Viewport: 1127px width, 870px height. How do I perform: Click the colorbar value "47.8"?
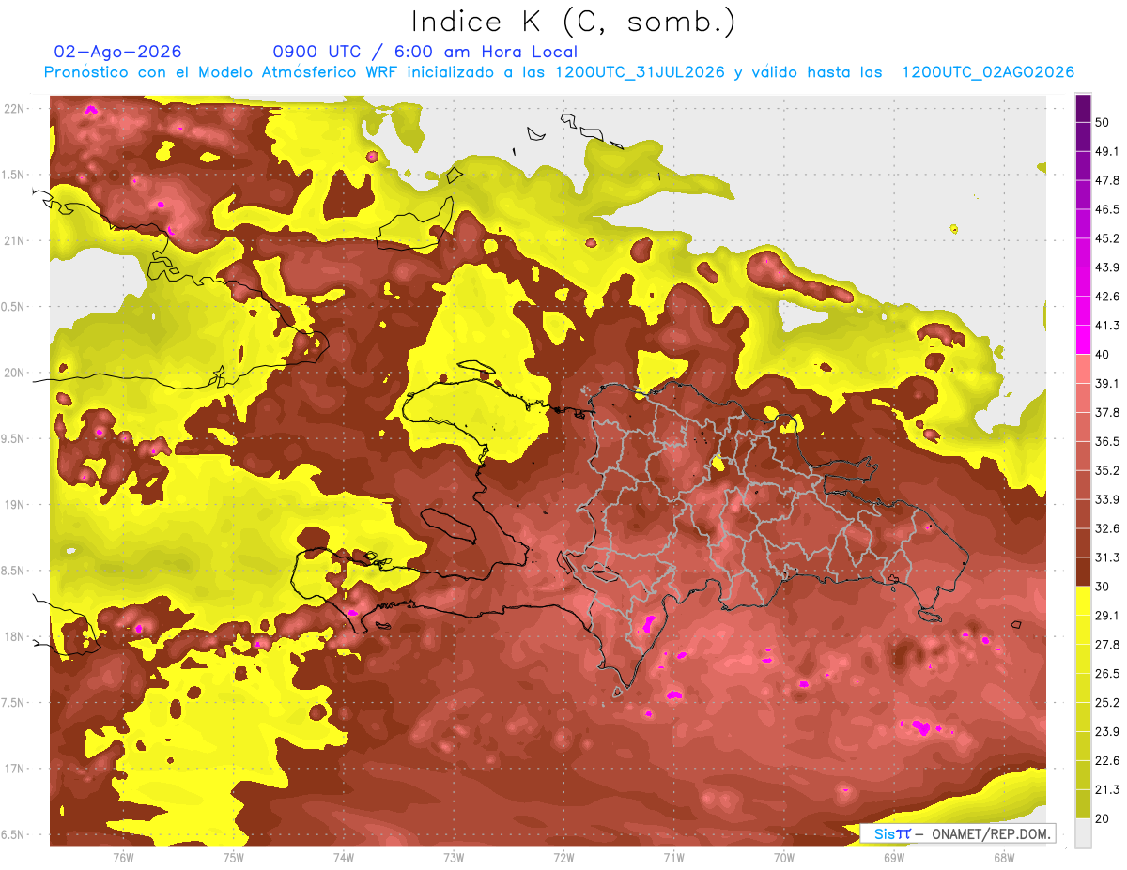(x=1106, y=180)
